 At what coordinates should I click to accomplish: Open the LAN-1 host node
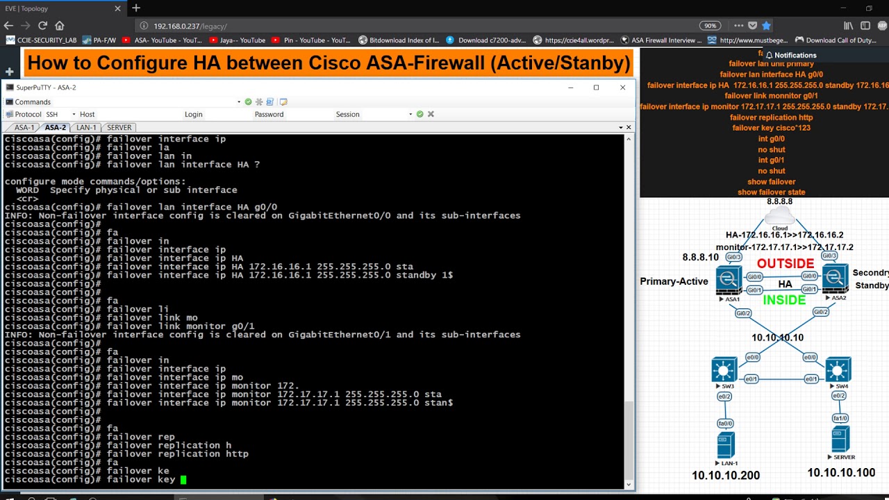click(726, 445)
